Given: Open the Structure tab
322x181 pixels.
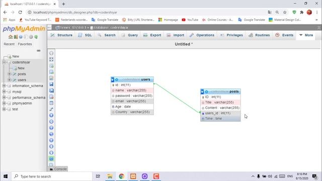Looking at the screenshot, I should [61, 35].
